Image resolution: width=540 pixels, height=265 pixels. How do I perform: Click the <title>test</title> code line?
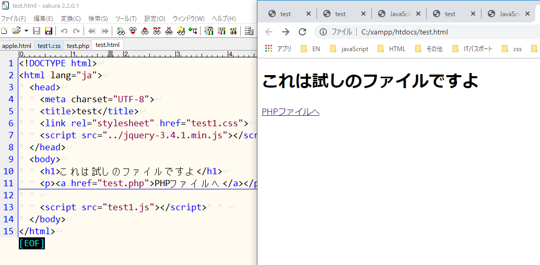pyautogui.click(x=89, y=111)
